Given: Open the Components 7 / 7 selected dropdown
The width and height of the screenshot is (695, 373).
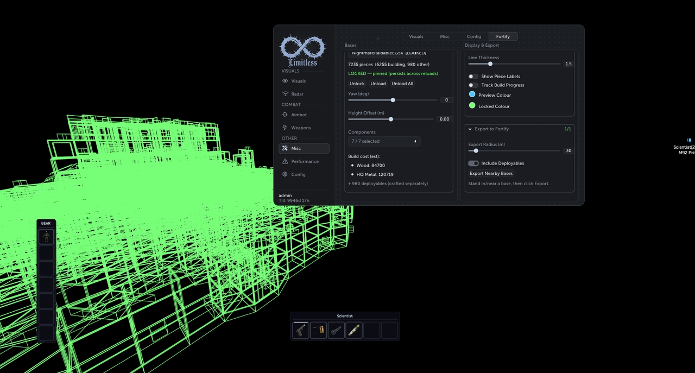Looking at the screenshot, I should 384,141.
